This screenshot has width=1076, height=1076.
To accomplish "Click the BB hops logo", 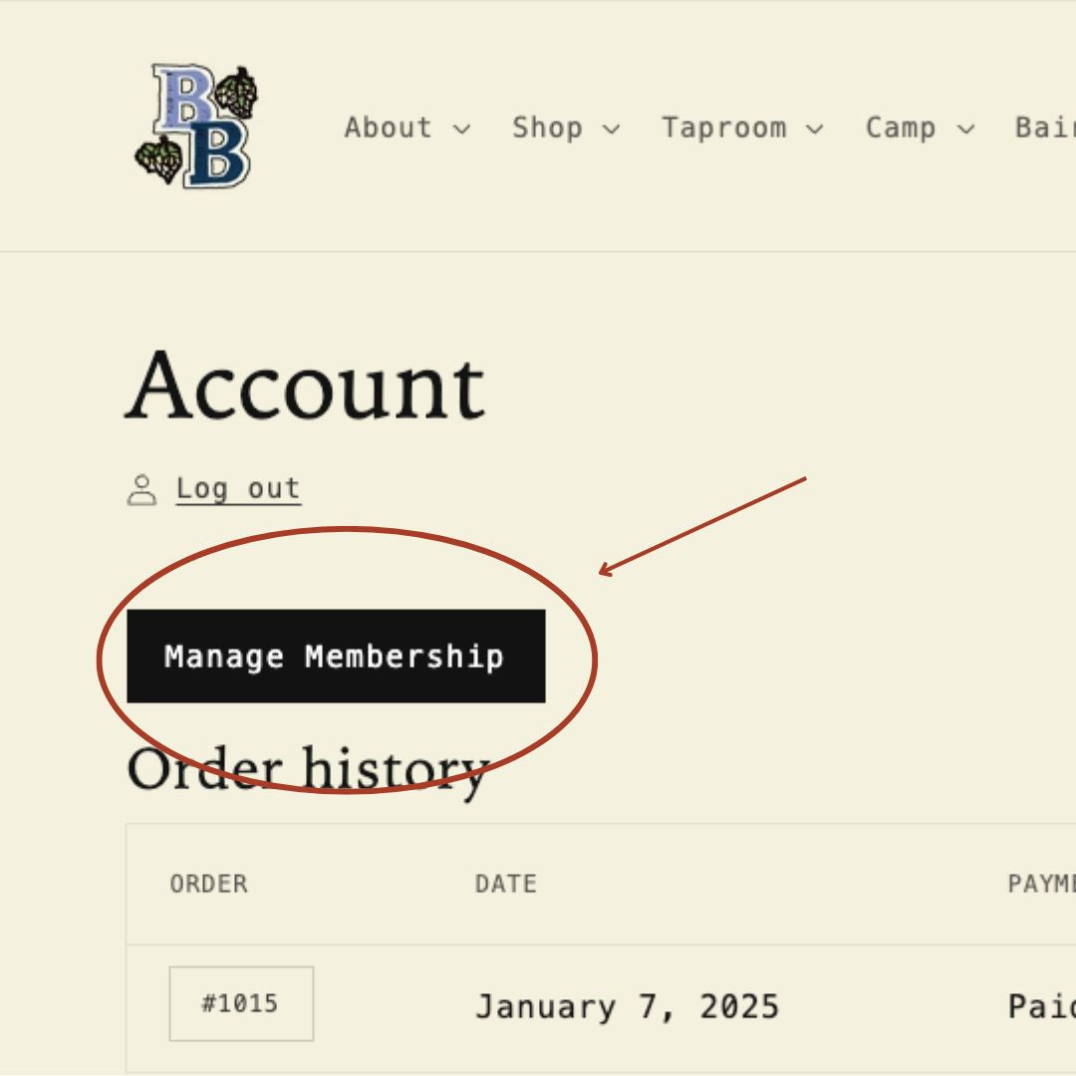I will click(x=196, y=127).
